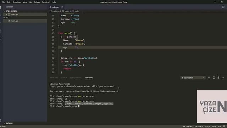Open the Help menu
Image resolution: width=227 pixels, height=128 pixels.
pyautogui.click(x=54, y=2)
